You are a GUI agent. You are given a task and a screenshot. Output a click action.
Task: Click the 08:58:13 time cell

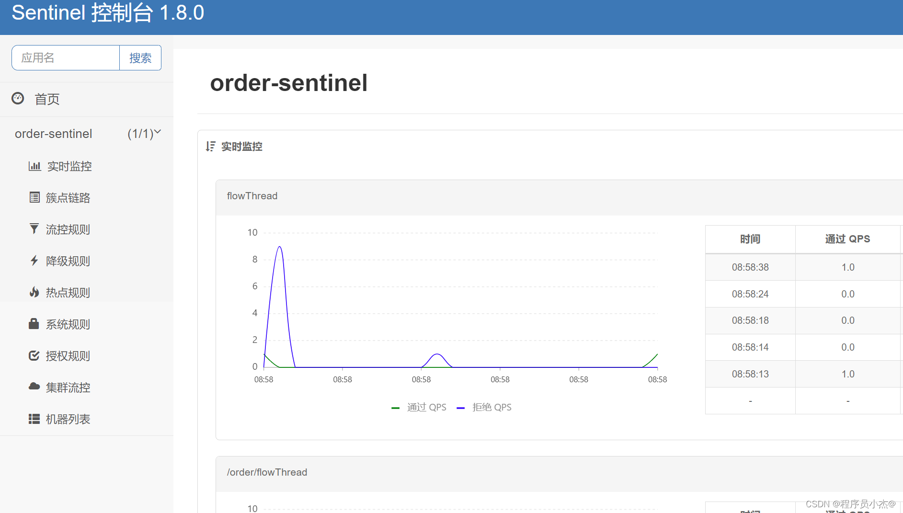coord(750,374)
